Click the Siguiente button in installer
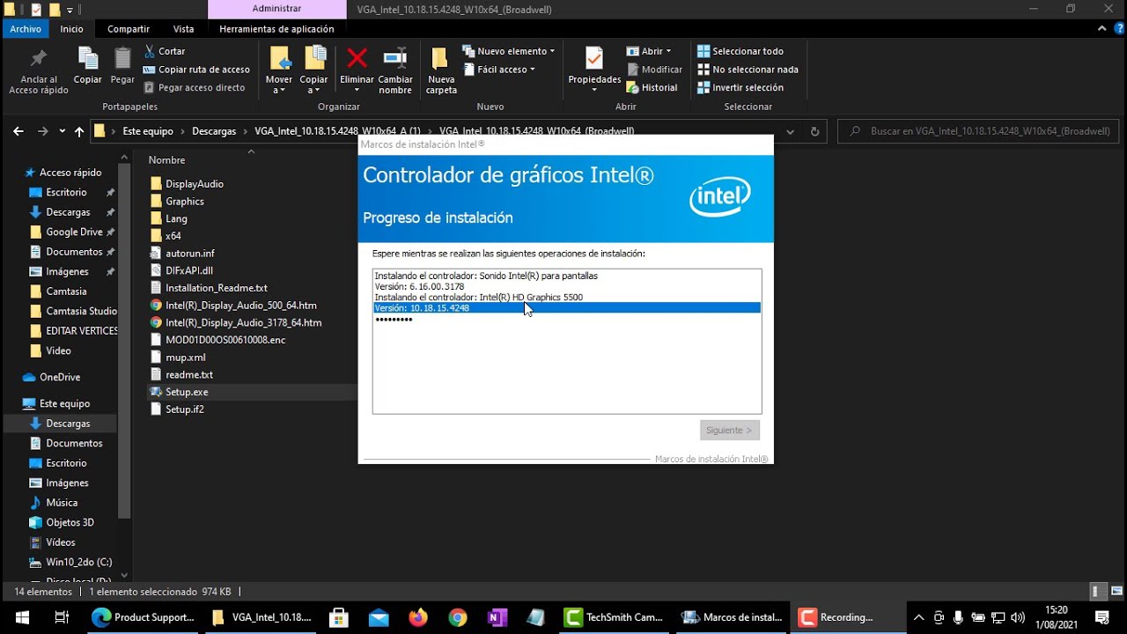The image size is (1127, 634). (x=730, y=431)
